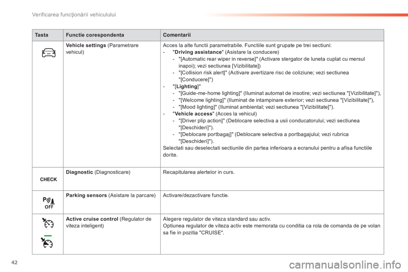Click "Alegere regulator de viteza standard sau activ."
408x272 pixels.
[217, 219]
